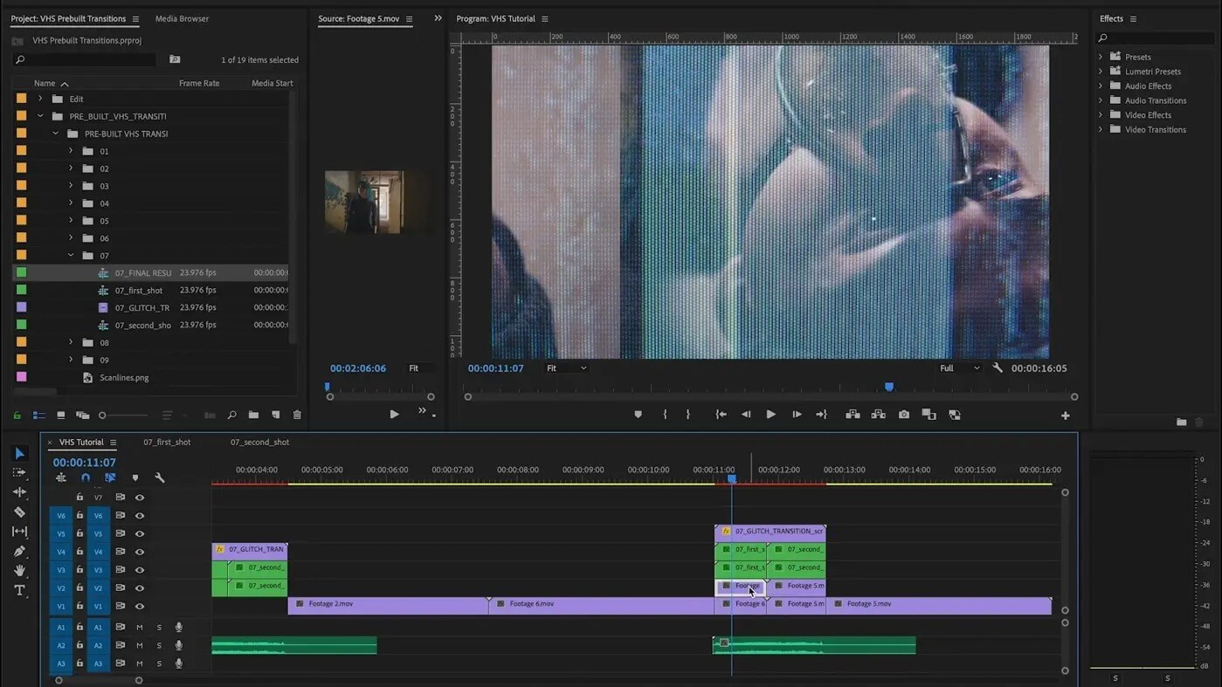
Task: Open timeline display settings wrench
Action: coord(160,477)
